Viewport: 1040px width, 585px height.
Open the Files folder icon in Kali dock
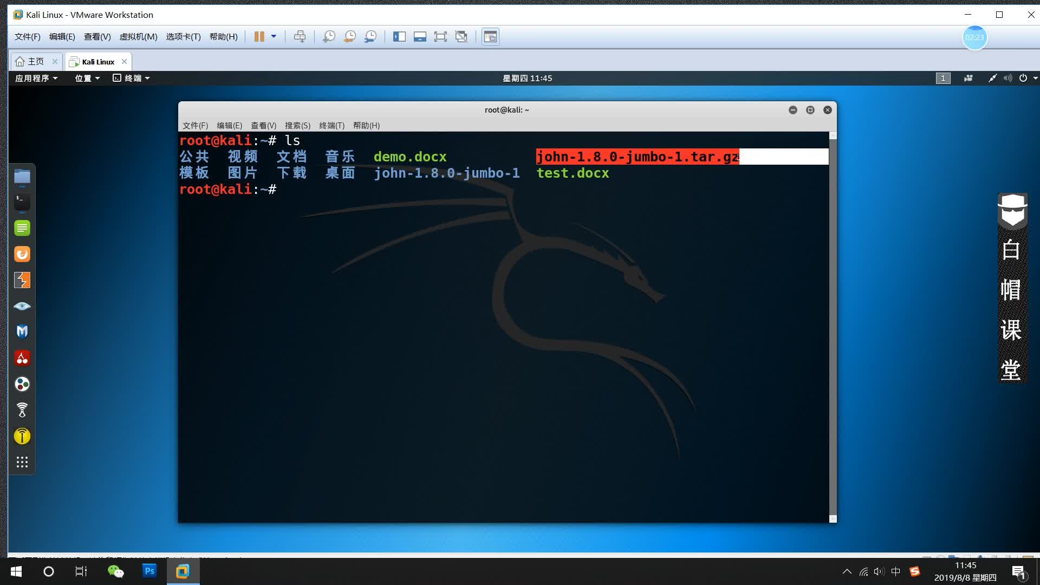[x=22, y=176]
